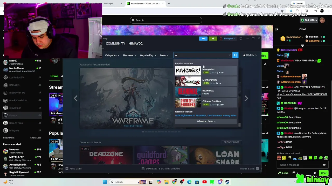Click Show Less in followed channels

[x=36, y=138]
